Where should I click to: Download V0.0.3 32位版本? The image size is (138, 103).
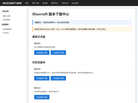point(42,97)
